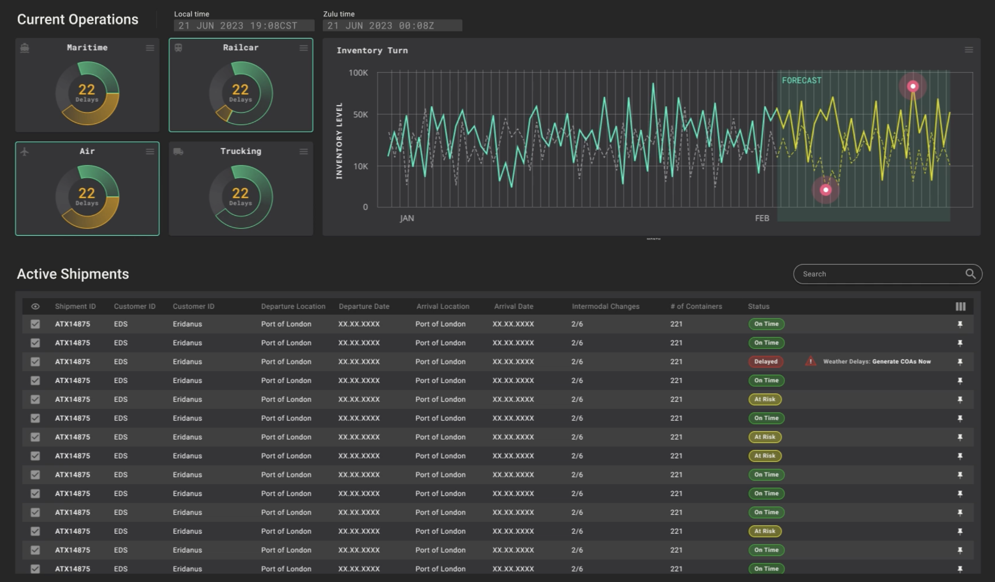The image size is (995, 582).
Task: Pin the last visible shipment row
Action: click(960, 569)
